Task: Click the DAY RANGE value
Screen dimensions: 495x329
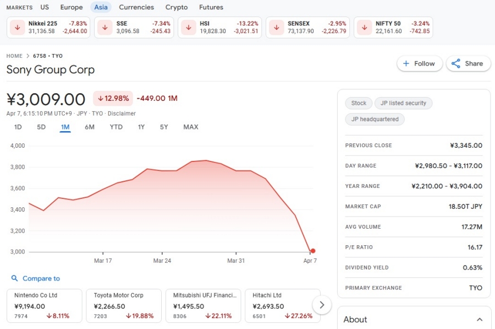Action: pos(449,166)
